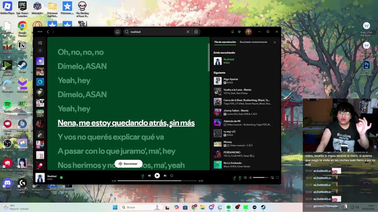Skip to the next track
The width and height of the screenshot is (378, 212).
coord(165,176)
